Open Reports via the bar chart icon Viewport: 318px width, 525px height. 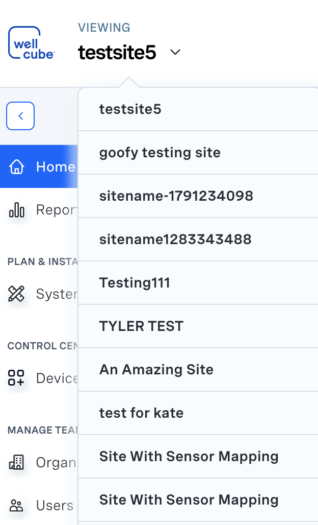pos(17,210)
